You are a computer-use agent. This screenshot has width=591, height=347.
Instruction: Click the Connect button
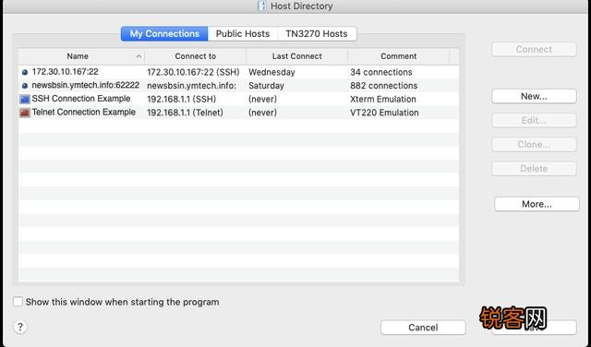tap(534, 49)
